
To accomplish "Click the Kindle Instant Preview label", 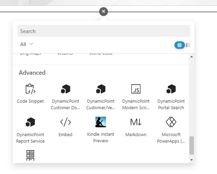I will (101, 137).
